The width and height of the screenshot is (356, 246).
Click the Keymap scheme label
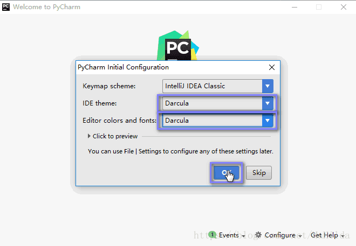point(109,86)
